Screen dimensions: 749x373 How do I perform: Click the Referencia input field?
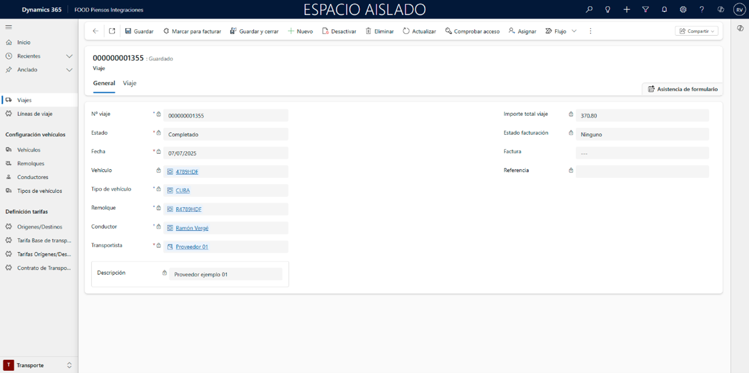642,172
